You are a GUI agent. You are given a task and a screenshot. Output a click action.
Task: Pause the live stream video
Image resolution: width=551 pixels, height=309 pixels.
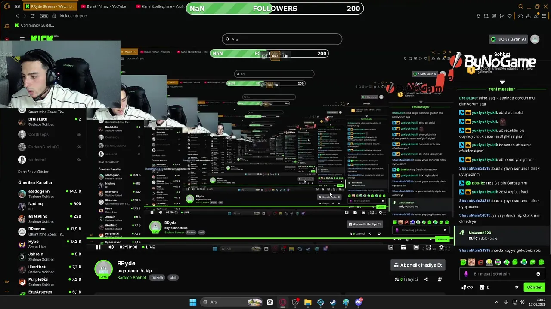tap(98, 247)
